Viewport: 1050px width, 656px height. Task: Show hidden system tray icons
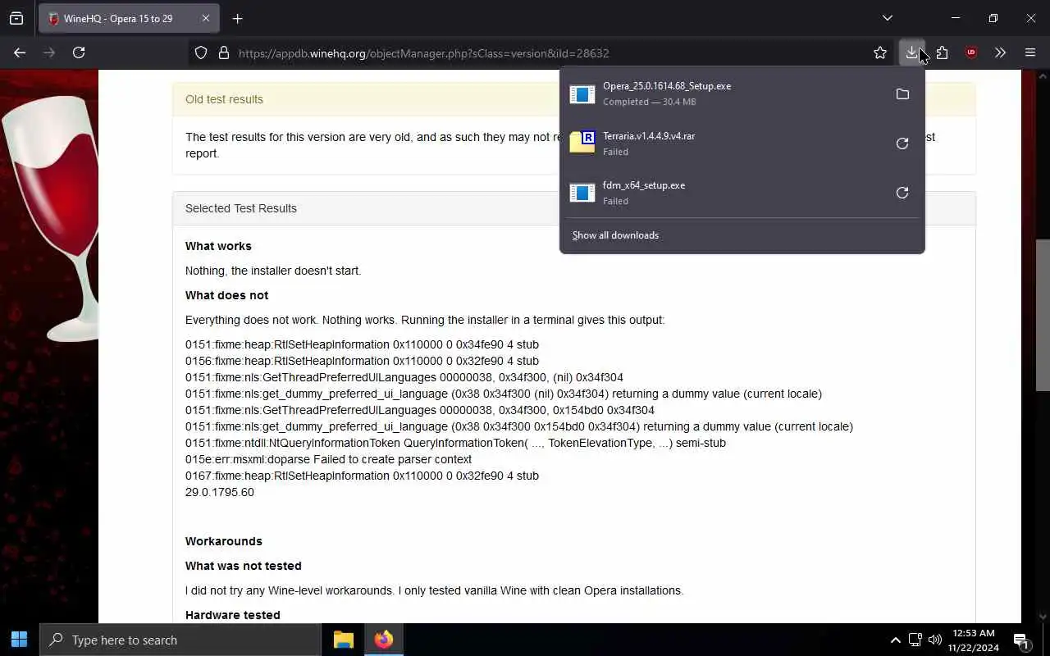pyautogui.click(x=895, y=640)
